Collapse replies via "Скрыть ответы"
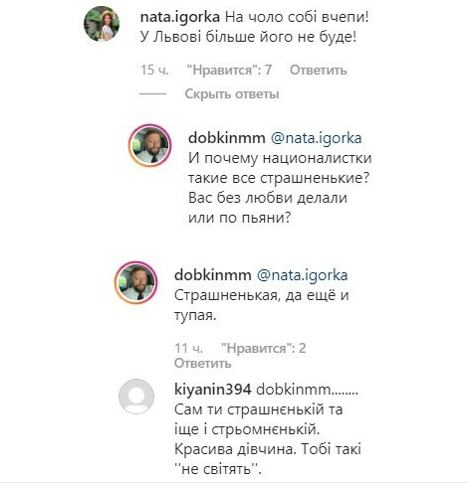Screen dimensions: 469x483 232,94
